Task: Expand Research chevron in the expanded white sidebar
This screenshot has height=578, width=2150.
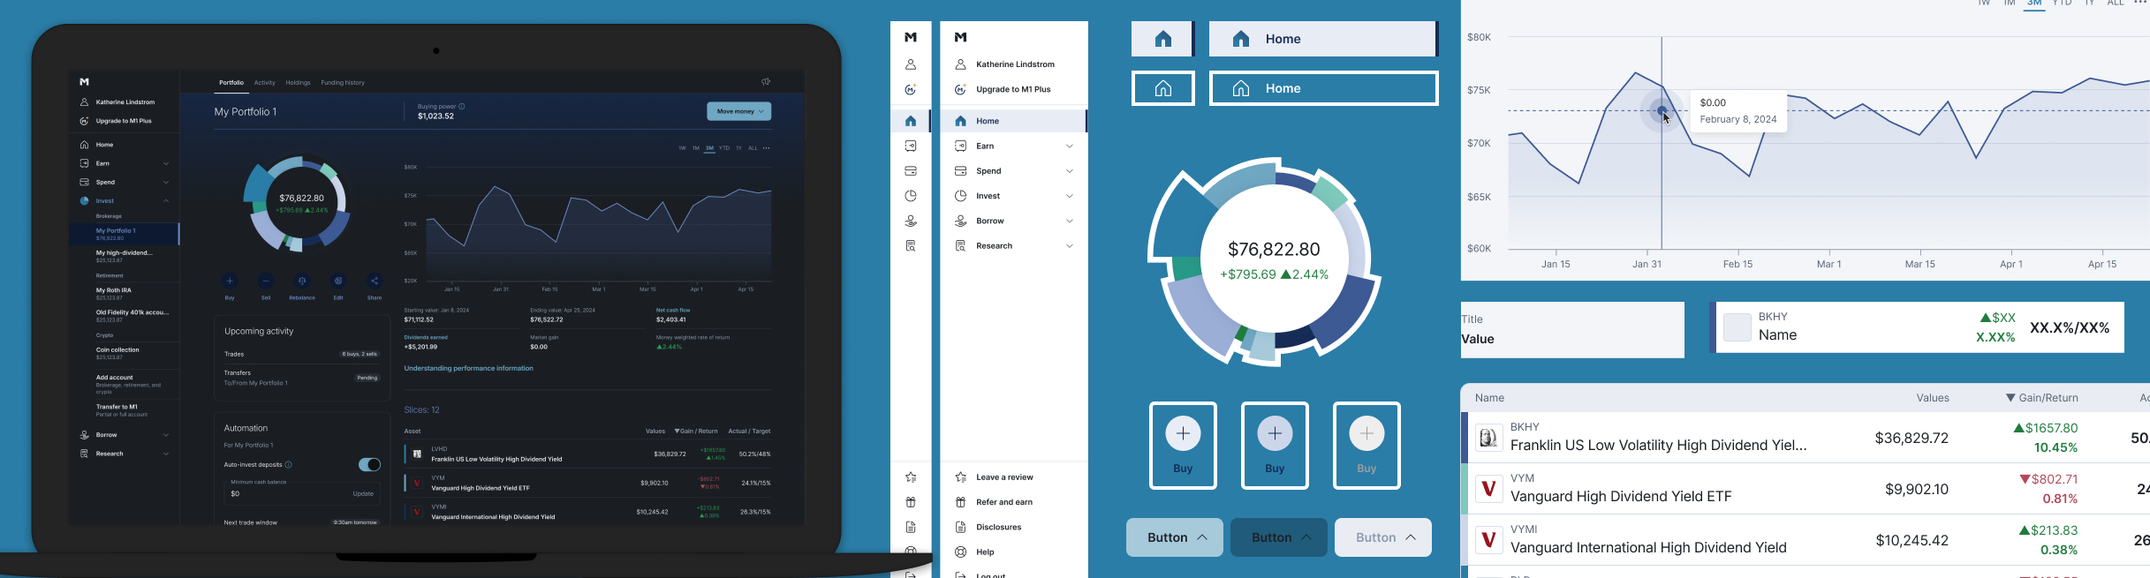Action: point(1070,246)
